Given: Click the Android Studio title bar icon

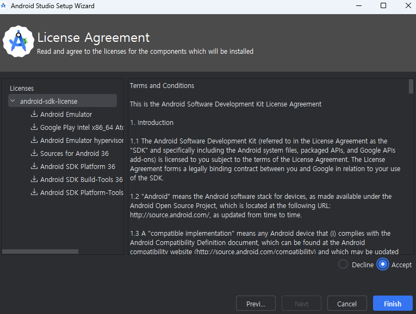Looking at the screenshot, I should pos(3,5).
